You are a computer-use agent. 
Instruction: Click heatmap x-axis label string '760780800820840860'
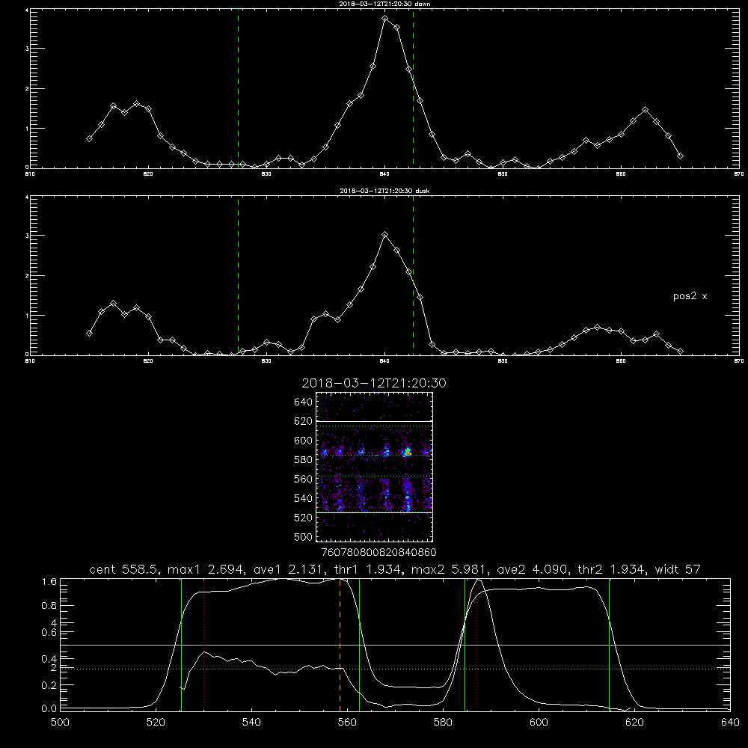pos(378,552)
